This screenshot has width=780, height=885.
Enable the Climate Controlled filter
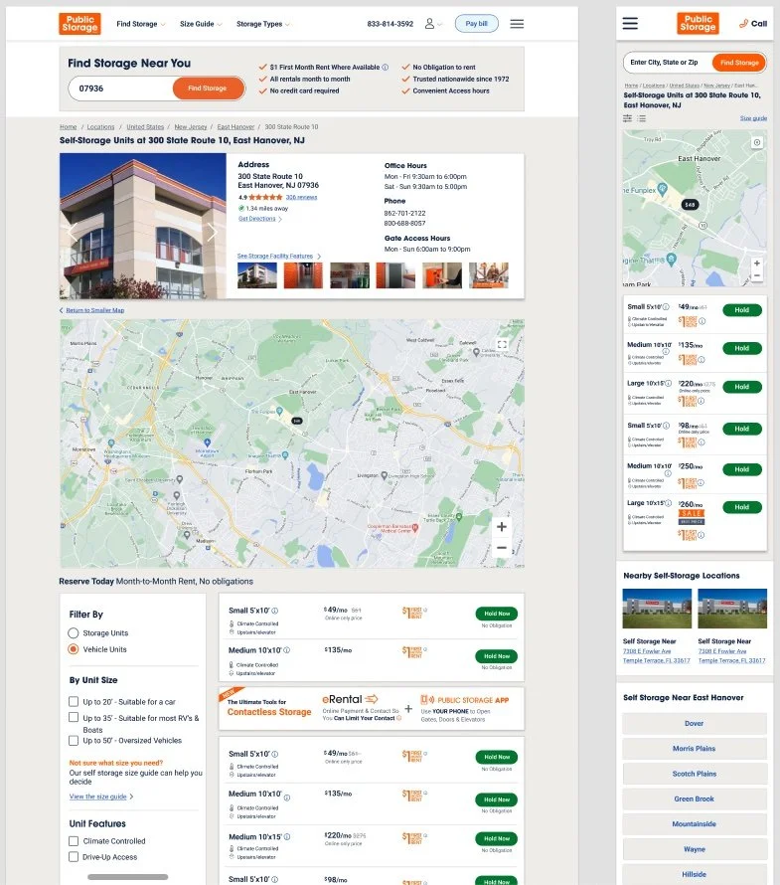(74, 841)
